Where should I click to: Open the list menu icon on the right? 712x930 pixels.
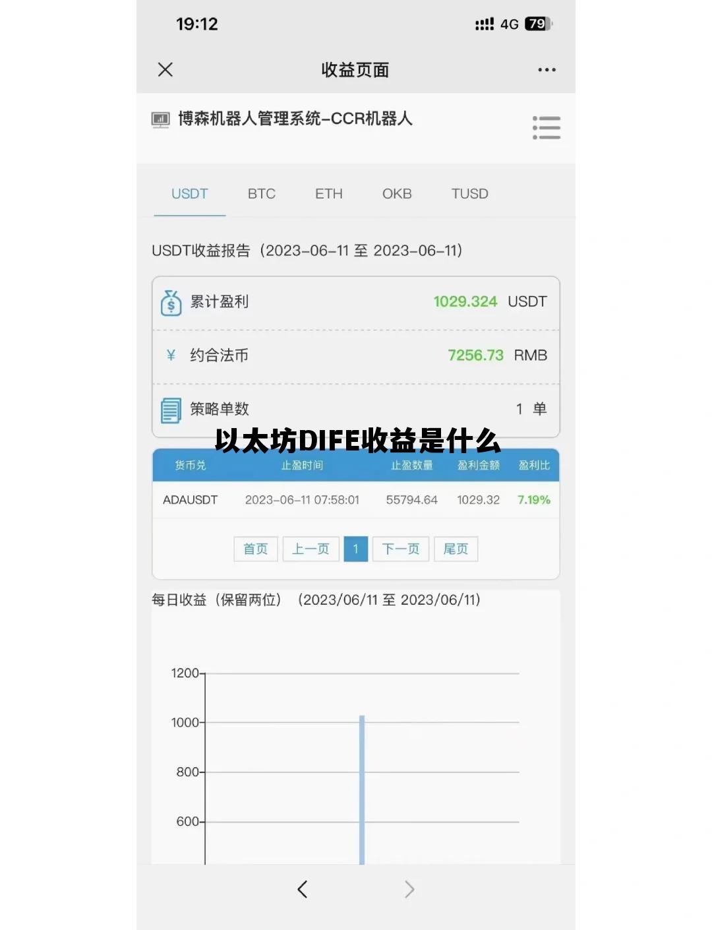click(x=547, y=127)
